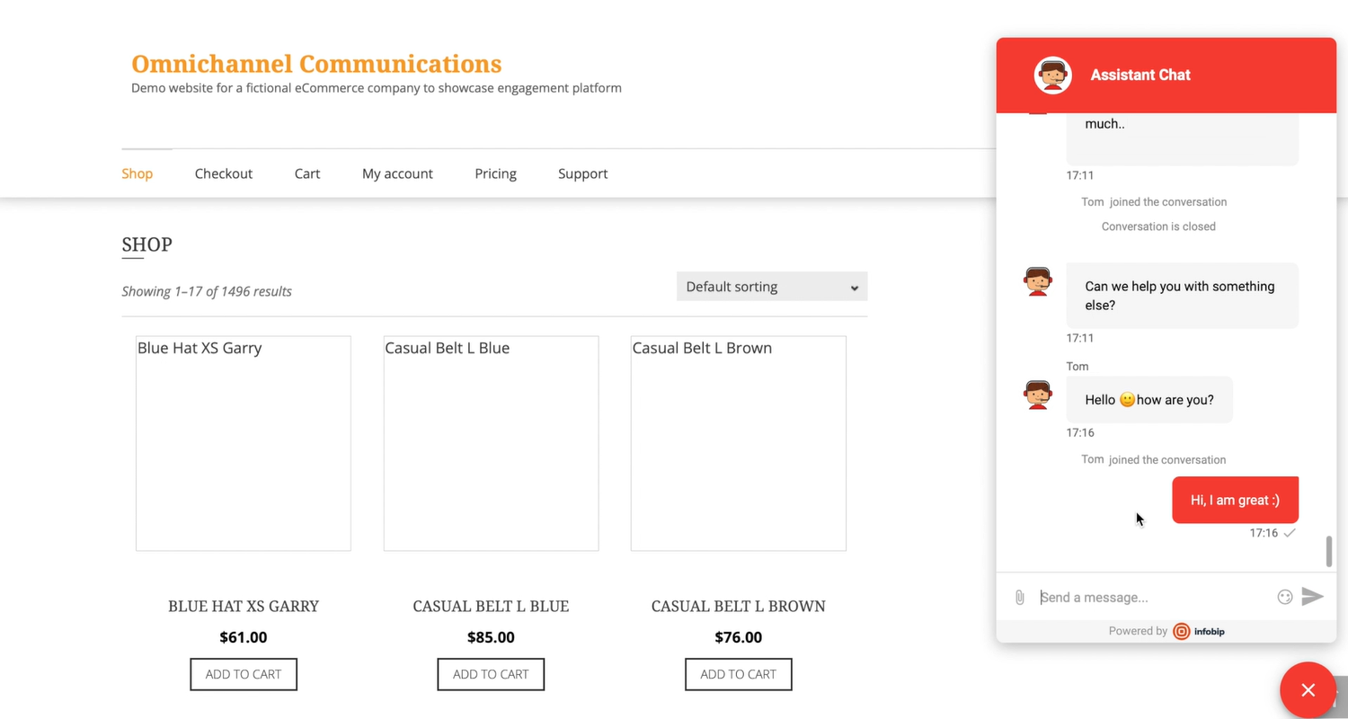This screenshot has height=719, width=1348.
Task: Open the Support page
Action: (x=583, y=173)
